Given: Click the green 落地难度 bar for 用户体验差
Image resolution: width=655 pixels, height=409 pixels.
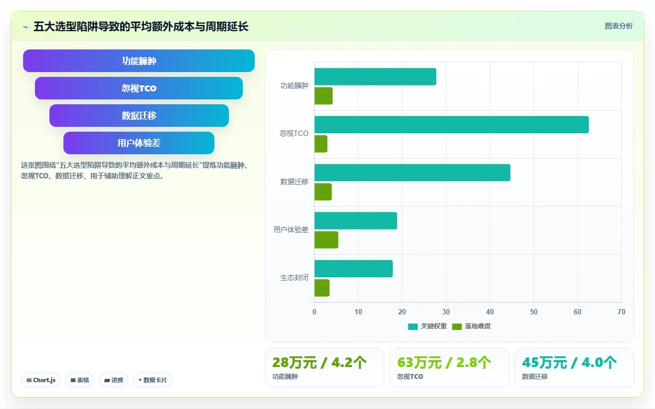Looking at the screenshot, I should (x=326, y=240).
